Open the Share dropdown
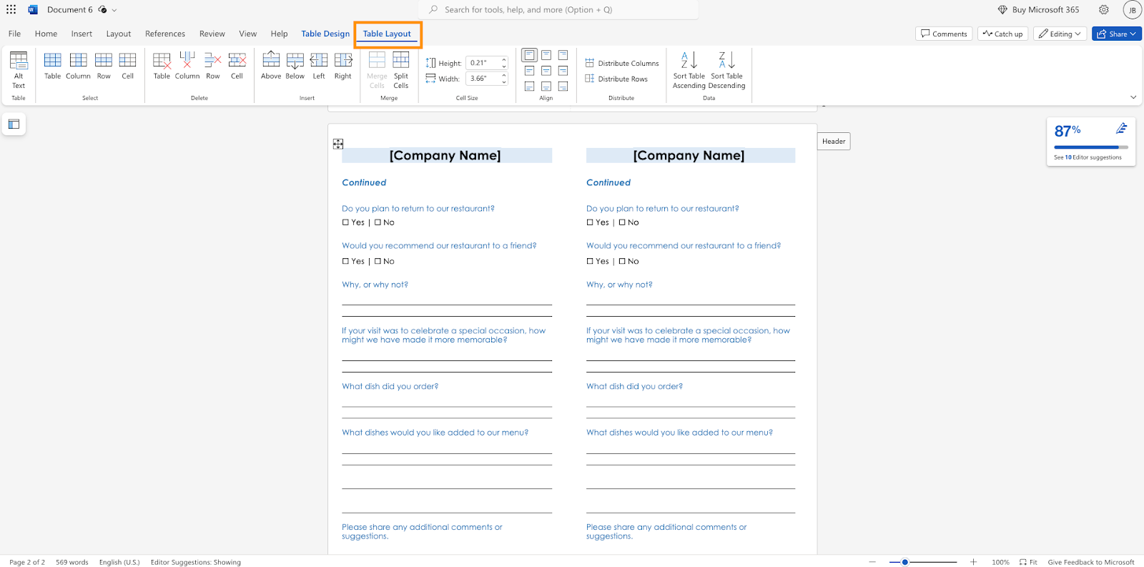The image size is (1144, 567). [x=1116, y=34]
